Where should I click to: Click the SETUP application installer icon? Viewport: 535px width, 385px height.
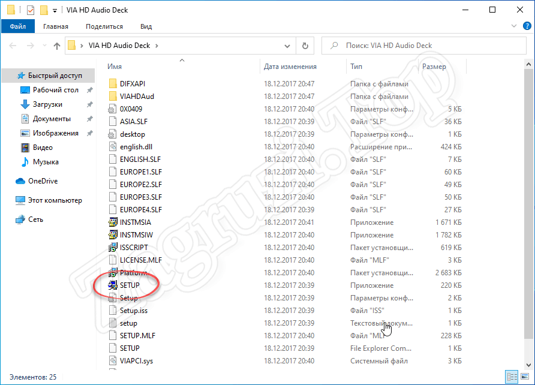pyautogui.click(x=112, y=285)
